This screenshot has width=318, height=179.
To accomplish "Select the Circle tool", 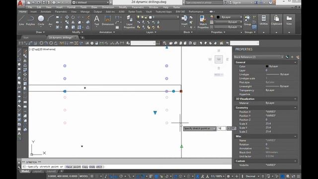I will (41, 20).
